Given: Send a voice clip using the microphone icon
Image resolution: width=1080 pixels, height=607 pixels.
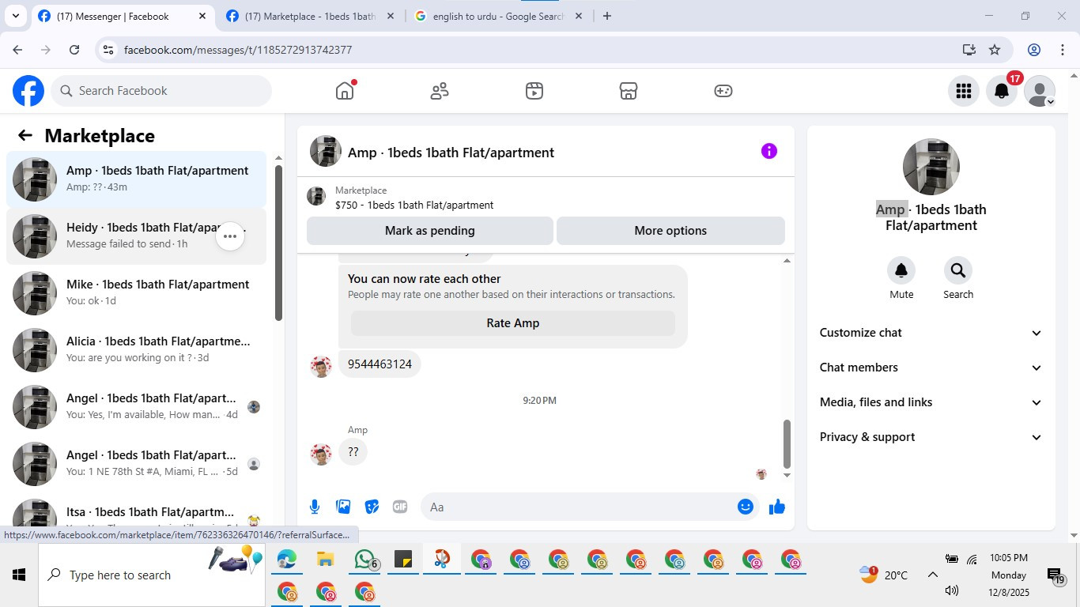Looking at the screenshot, I should click(x=315, y=507).
